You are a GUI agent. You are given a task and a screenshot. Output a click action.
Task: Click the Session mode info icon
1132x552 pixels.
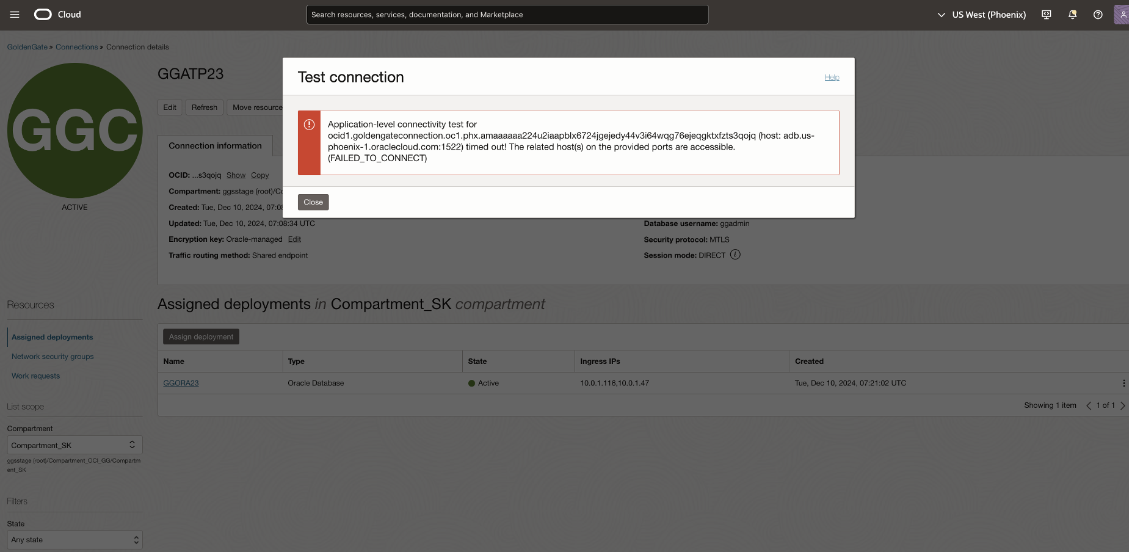735,255
